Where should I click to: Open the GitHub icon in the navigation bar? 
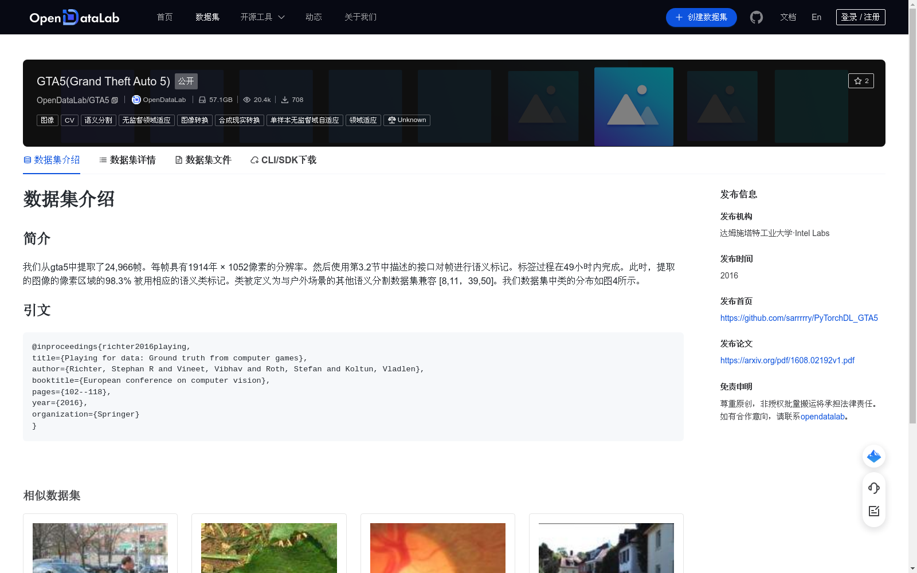click(756, 17)
